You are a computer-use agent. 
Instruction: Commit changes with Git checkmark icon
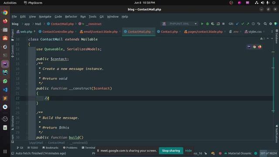242,24
